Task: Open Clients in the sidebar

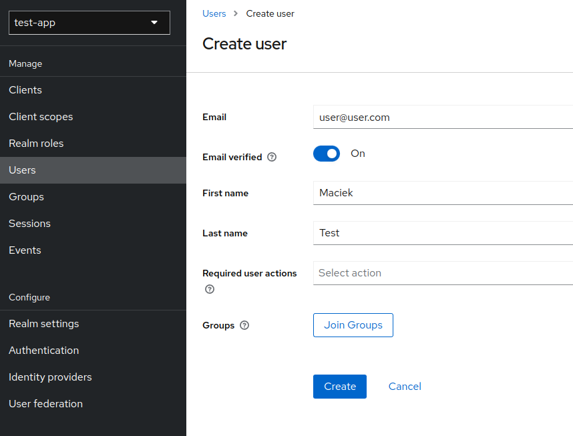Action: pyautogui.click(x=25, y=90)
